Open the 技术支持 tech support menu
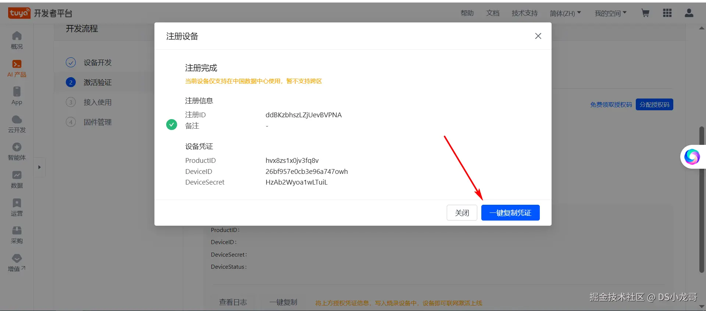 click(525, 13)
